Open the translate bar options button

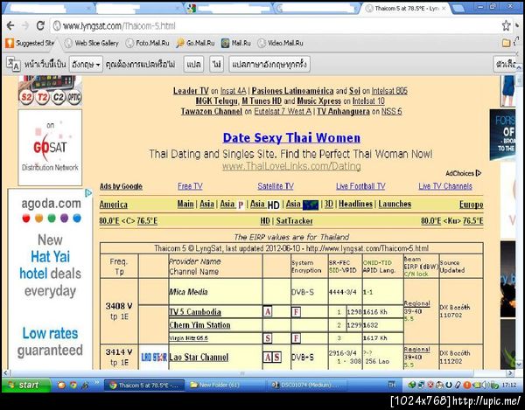pos(505,64)
